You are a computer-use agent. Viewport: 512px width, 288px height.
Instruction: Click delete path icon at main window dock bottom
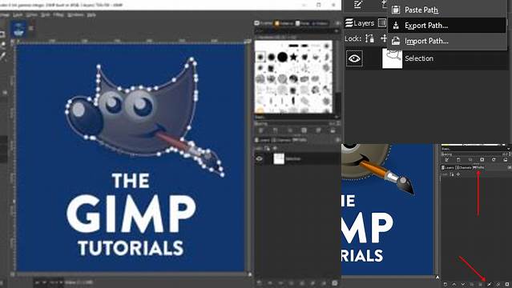(334, 283)
